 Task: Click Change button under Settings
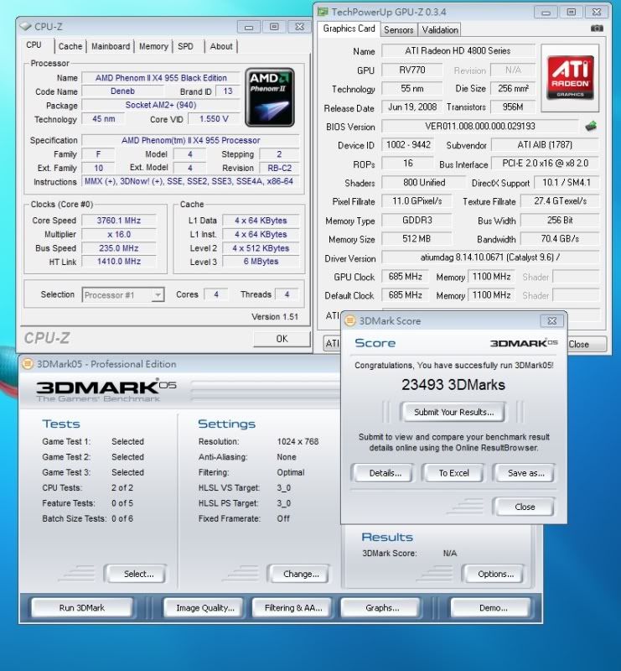tap(301, 574)
